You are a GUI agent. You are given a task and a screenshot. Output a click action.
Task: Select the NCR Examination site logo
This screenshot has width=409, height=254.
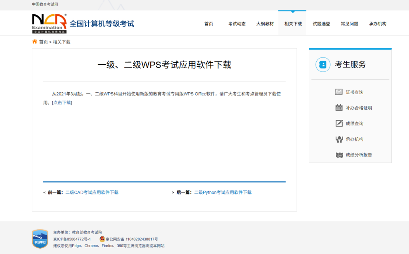48,22
